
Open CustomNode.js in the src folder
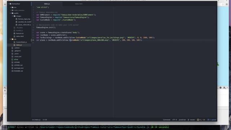tap(22, 42)
